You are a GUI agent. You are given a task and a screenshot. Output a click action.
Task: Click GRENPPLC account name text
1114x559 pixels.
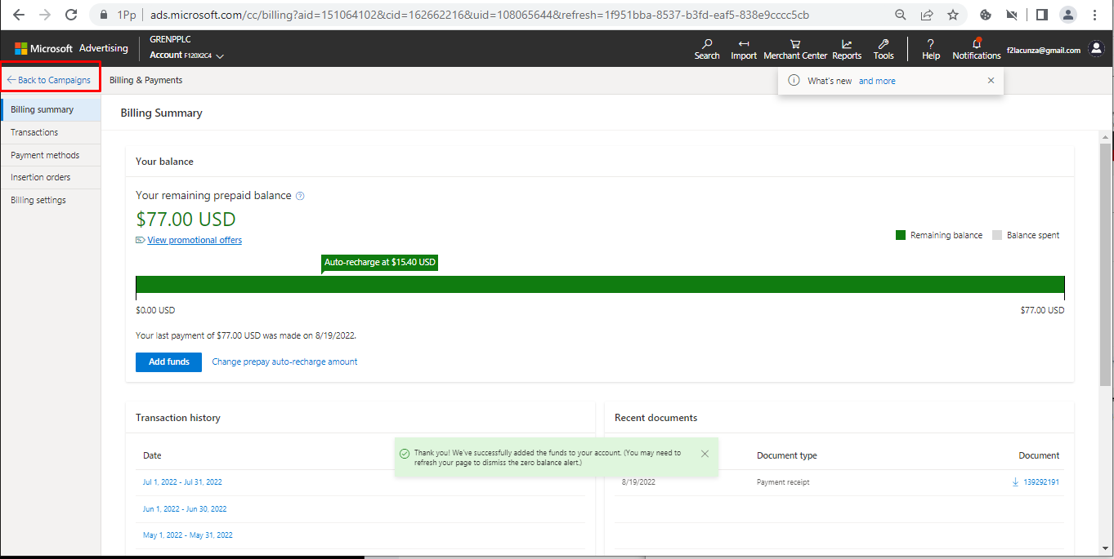170,40
